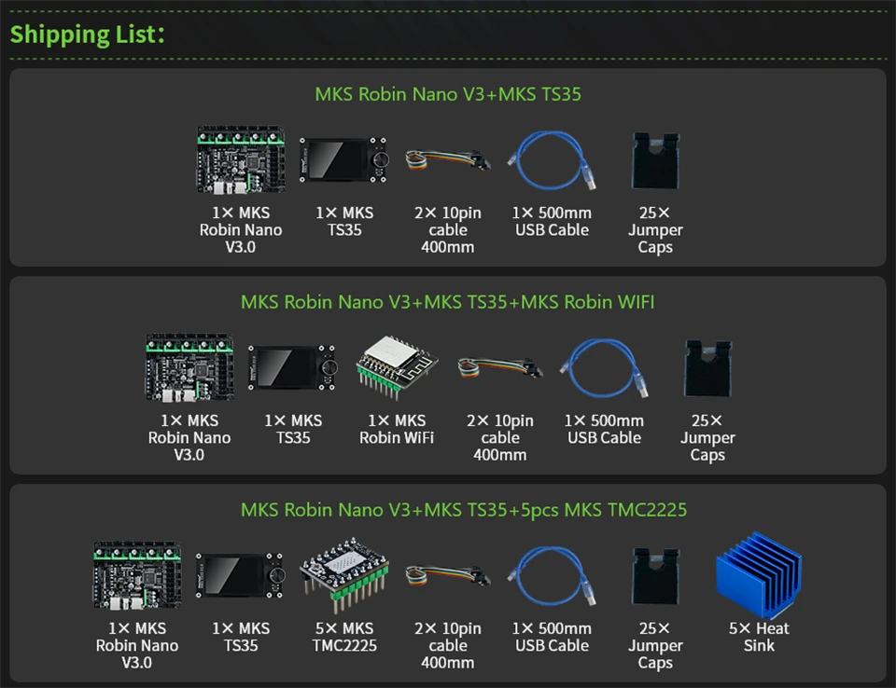
Task: Click the Robin Nano board image in first kit
Action: 241,159
